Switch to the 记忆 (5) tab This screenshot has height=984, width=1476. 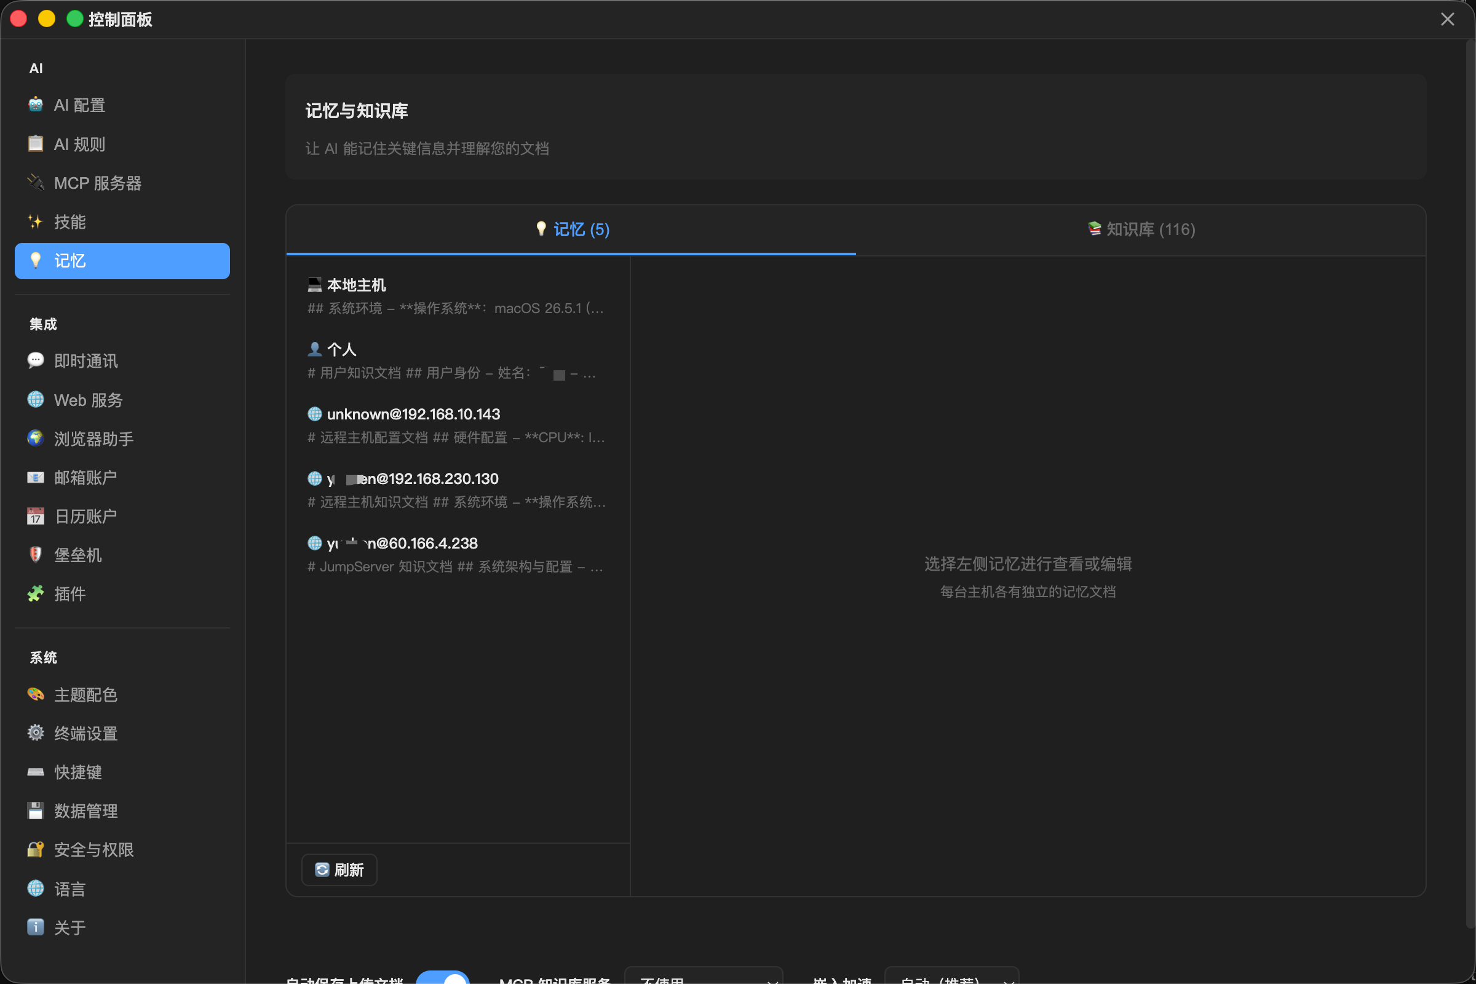click(x=571, y=229)
